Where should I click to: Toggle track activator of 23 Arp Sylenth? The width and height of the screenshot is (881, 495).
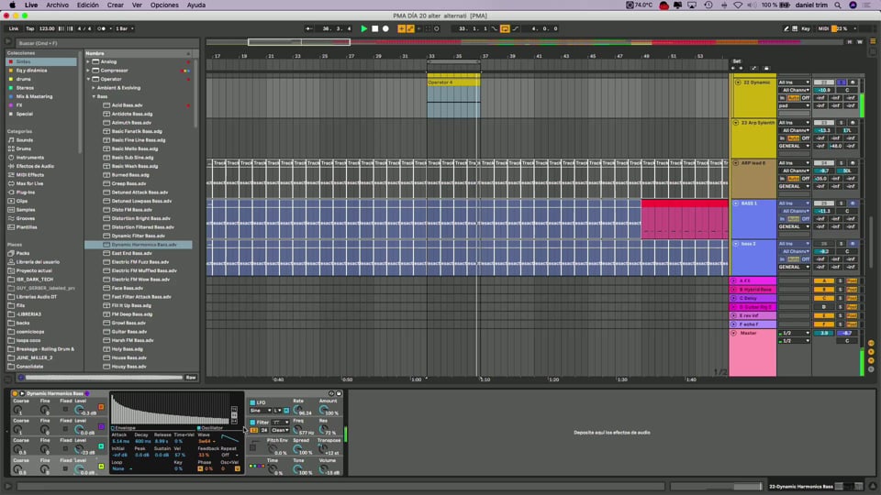pyautogui.click(x=824, y=123)
